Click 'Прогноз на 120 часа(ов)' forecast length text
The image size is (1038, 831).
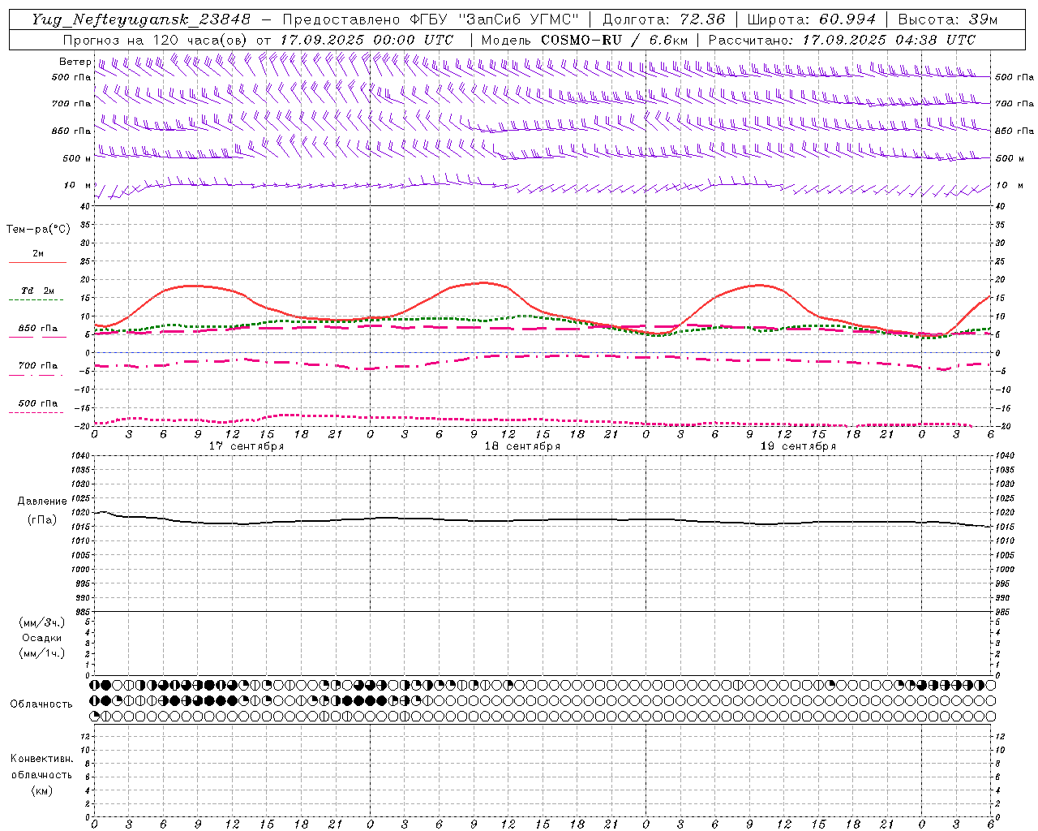tap(156, 40)
